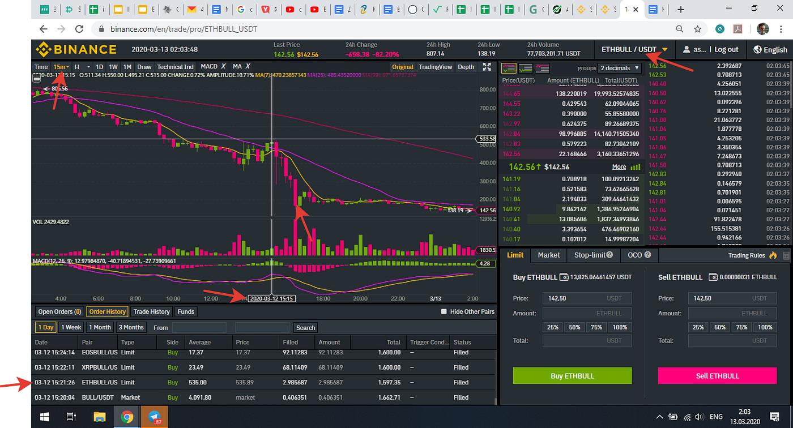Toggle Hide Other Pairs checkbox
This screenshot has width=793, height=428.
pos(444,311)
